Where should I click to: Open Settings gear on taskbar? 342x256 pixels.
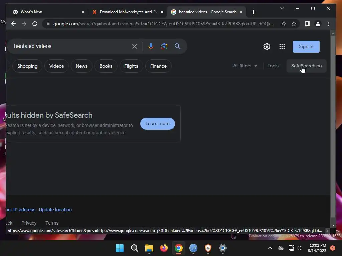[223, 248]
